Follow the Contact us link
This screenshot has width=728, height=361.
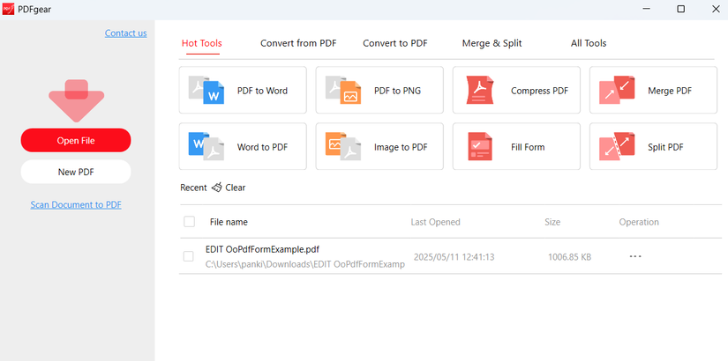click(126, 33)
